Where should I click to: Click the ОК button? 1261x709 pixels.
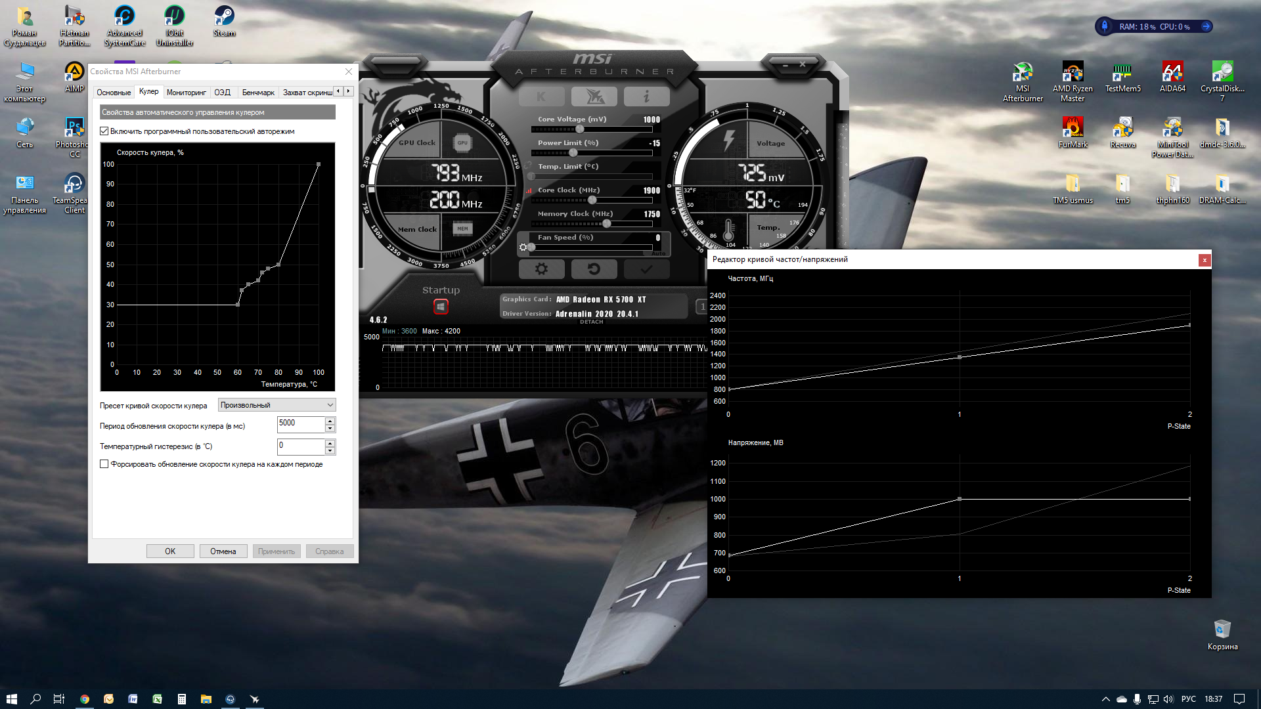(170, 551)
